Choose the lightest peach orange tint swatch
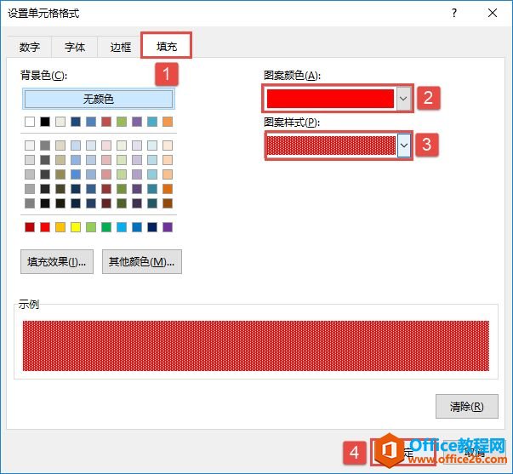This screenshot has height=474, width=513. coord(168,146)
